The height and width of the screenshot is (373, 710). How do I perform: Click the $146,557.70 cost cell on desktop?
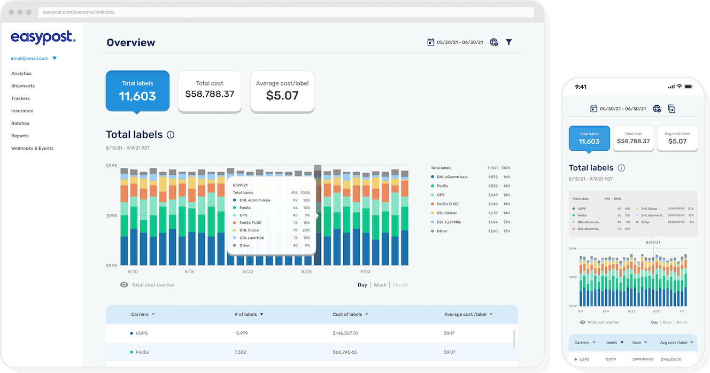tap(345, 333)
